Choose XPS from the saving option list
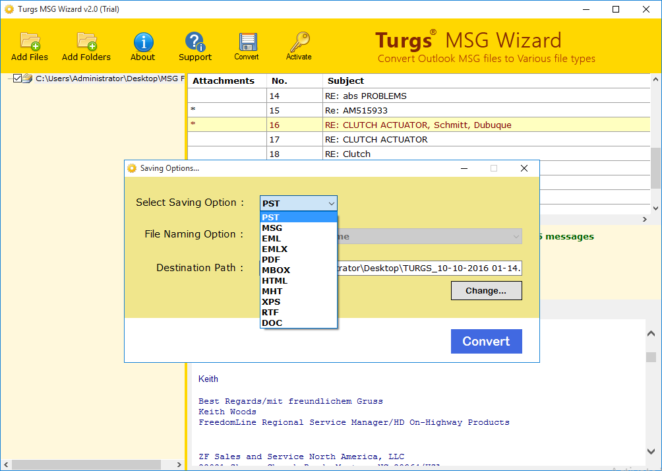The width and height of the screenshot is (662, 471). (299, 301)
